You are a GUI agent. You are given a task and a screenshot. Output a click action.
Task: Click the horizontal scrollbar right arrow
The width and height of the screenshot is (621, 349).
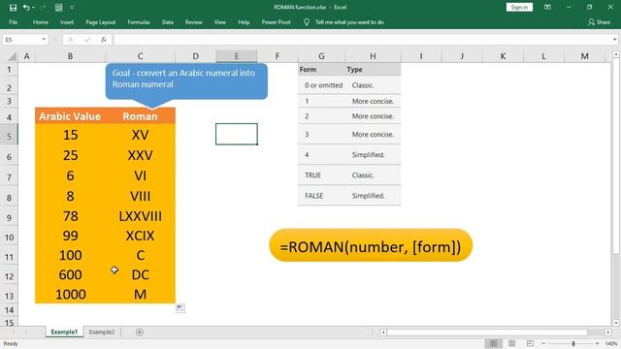click(608, 333)
